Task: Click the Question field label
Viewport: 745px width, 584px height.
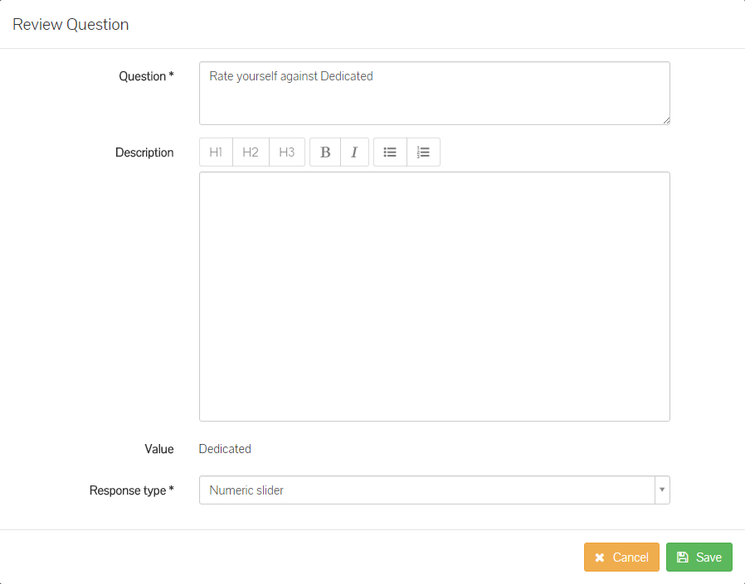Action: click(146, 76)
